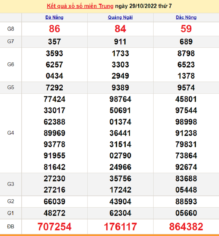Select G7 result 357 for Đà Nẵng

tap(54, 42)
